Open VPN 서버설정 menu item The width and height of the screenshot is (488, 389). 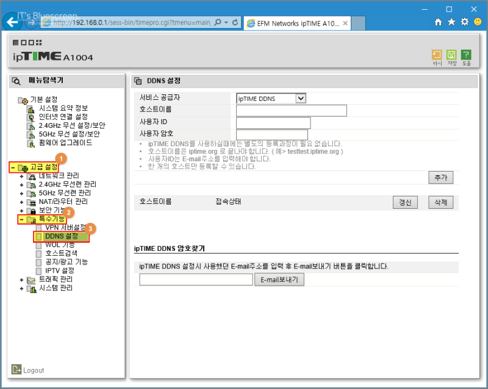click(x=65, y=228)
